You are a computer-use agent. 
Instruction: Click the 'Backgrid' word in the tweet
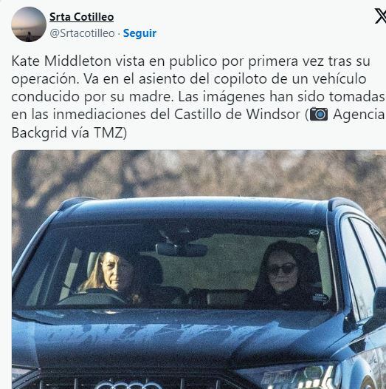(x=39, y=132)
